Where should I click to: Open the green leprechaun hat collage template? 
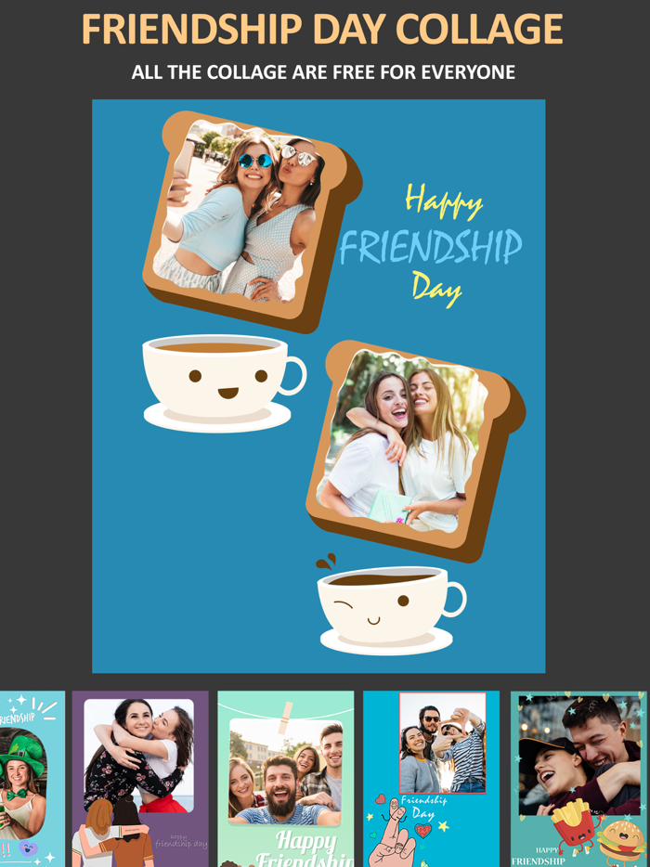tap(32, 779)
